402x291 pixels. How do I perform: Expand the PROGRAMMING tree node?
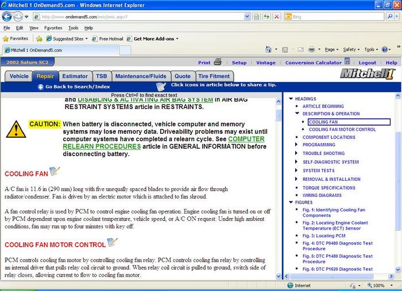point(296,145)
